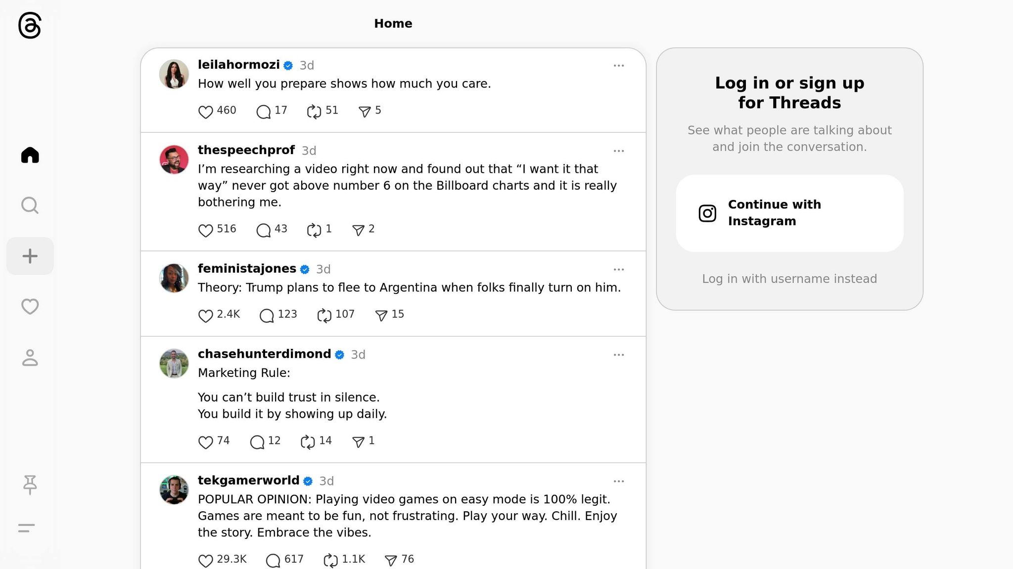This screenshot has height=569, width=1013.
Task: Open Activity notifications heart in sidebar
Action: (x=30, y=306)
